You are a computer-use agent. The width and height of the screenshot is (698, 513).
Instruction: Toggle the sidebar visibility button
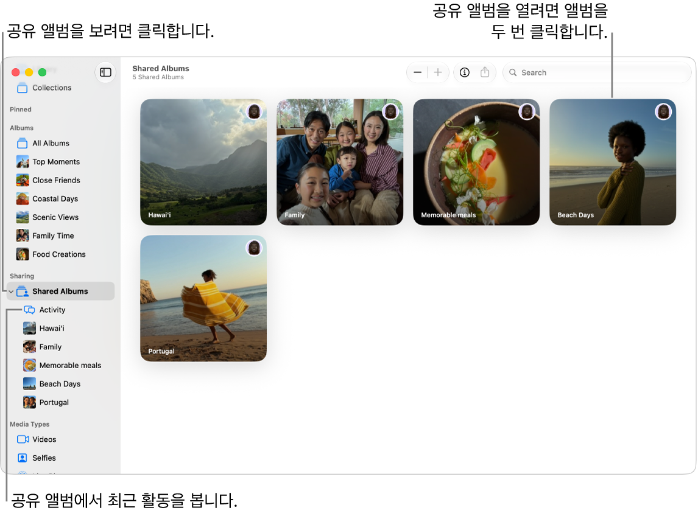click(x=105, y=72)
